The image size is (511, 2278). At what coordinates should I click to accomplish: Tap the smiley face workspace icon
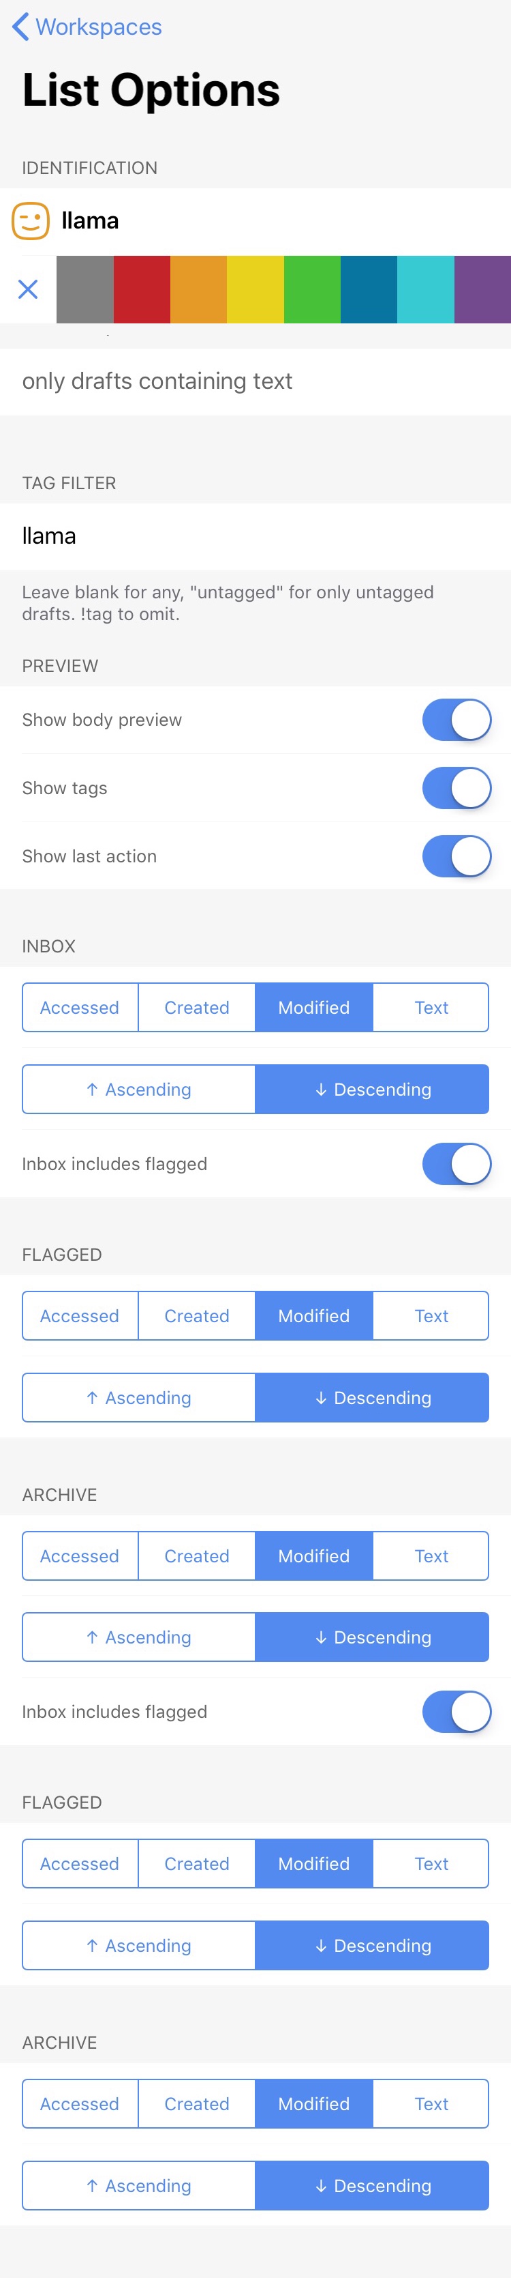30,221
